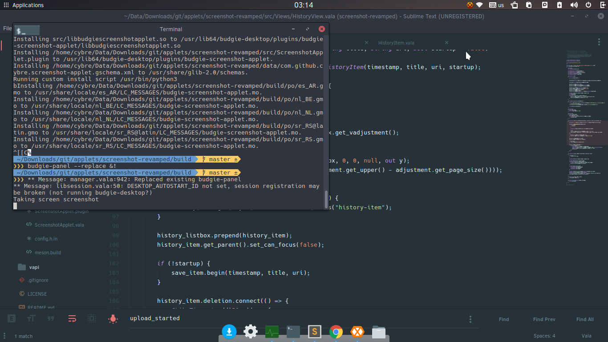Open ScreenshotApplet.vala in the sidebar
The image size is (608, 342).
point(59,225)
